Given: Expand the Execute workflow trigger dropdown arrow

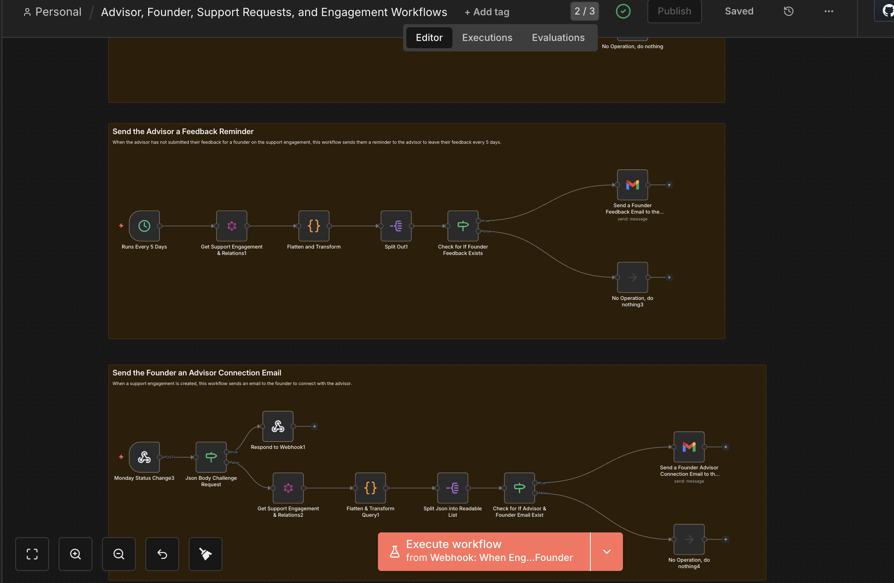Looking at the screenshot, I should [606, 552].
